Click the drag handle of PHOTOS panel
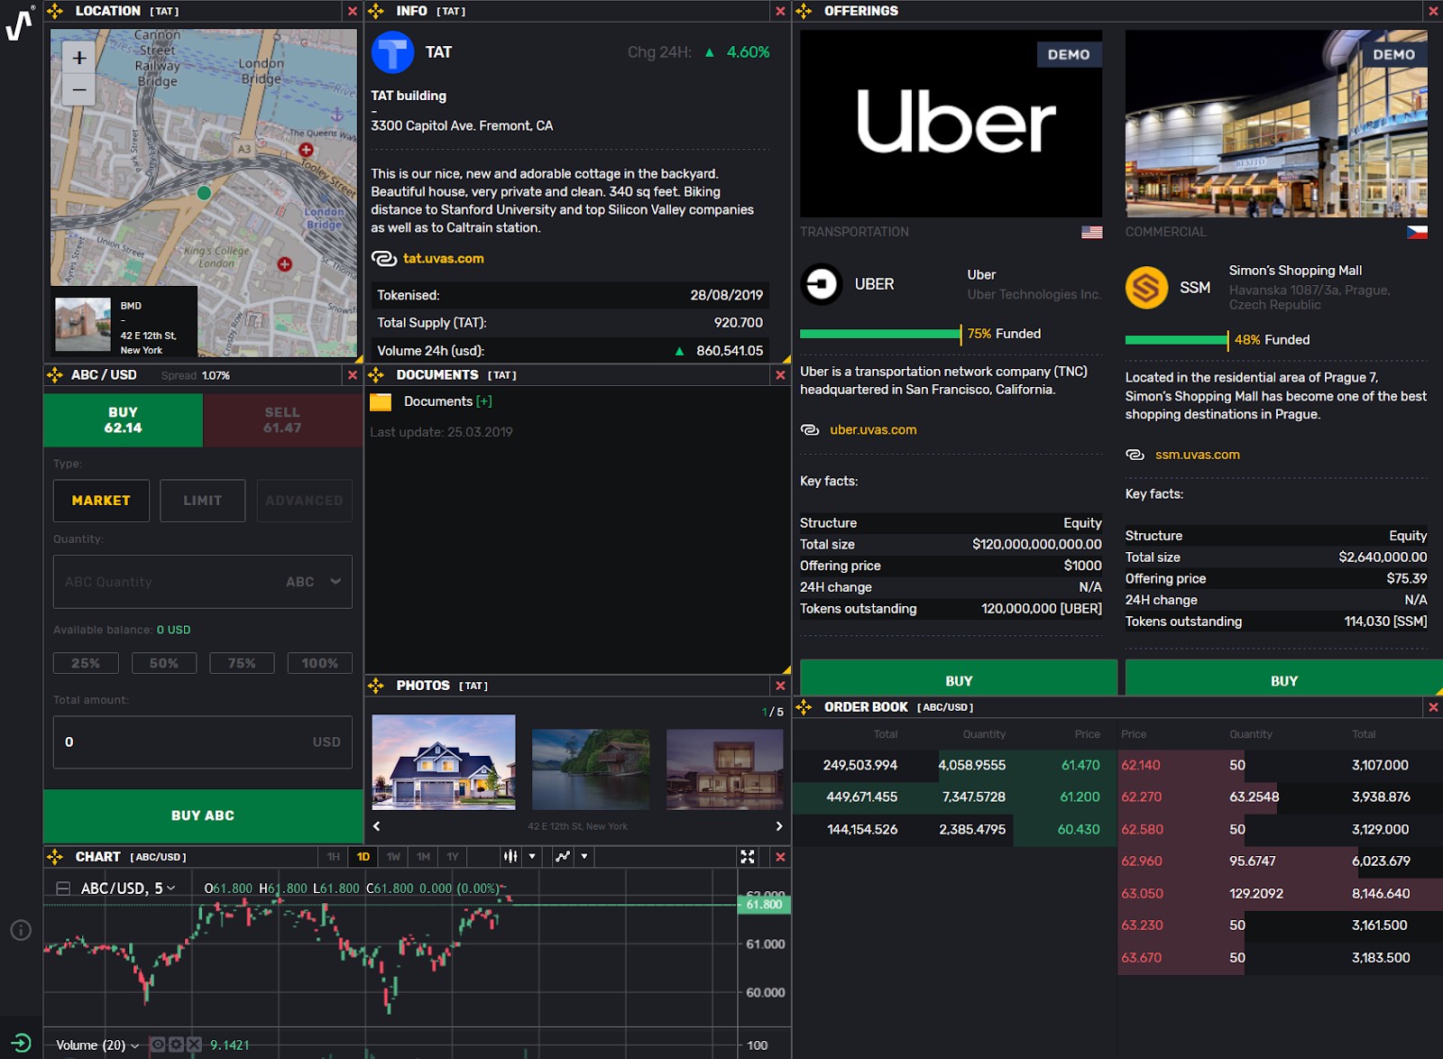Screen dimensions: 1443x1059 click(x=376, y=686)
